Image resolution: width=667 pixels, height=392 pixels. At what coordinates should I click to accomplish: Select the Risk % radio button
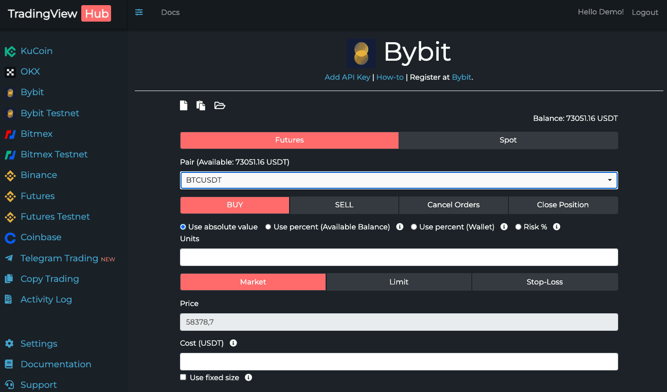tap(518, 227)
